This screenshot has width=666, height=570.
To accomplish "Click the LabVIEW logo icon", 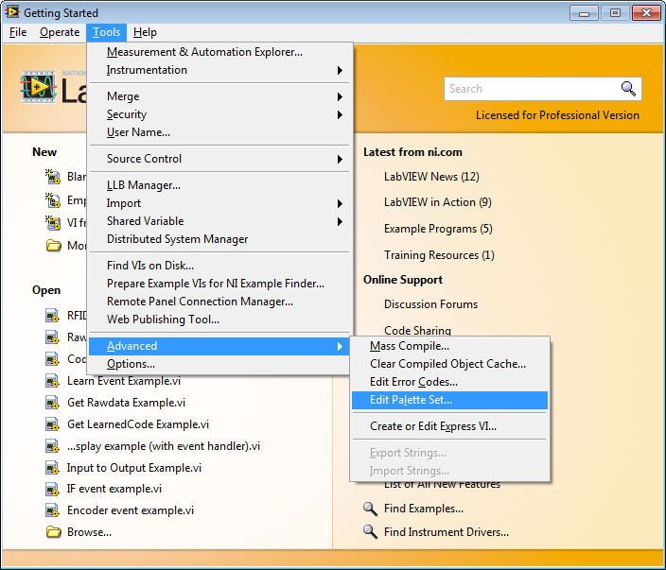I will (x=38, y=87).
